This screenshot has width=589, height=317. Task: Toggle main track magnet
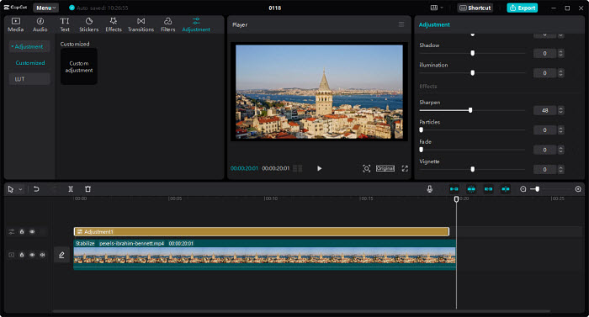454,189
